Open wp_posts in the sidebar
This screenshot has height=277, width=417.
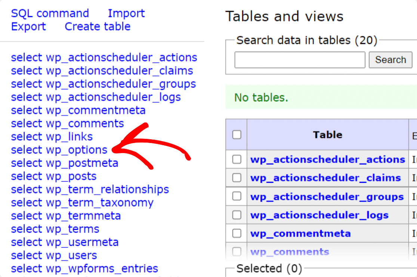point(71,177)
